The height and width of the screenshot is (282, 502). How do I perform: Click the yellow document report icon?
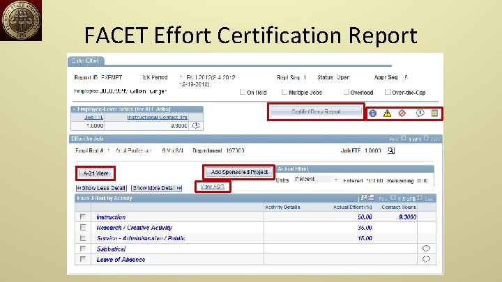coord(434,113)
